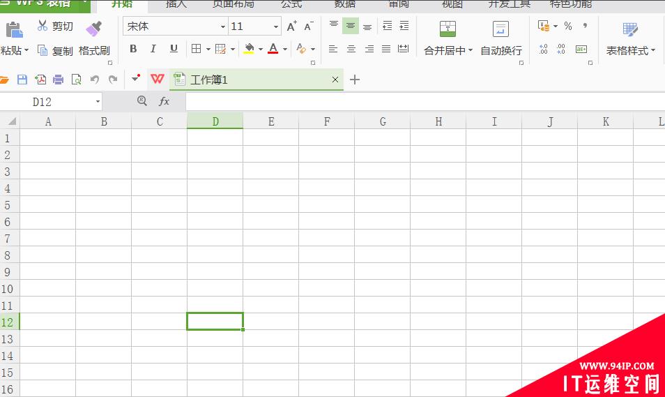The height and width of the screenshot is (397, 665).
Task: Click the increase indent icon
Action: coord(404,26)
